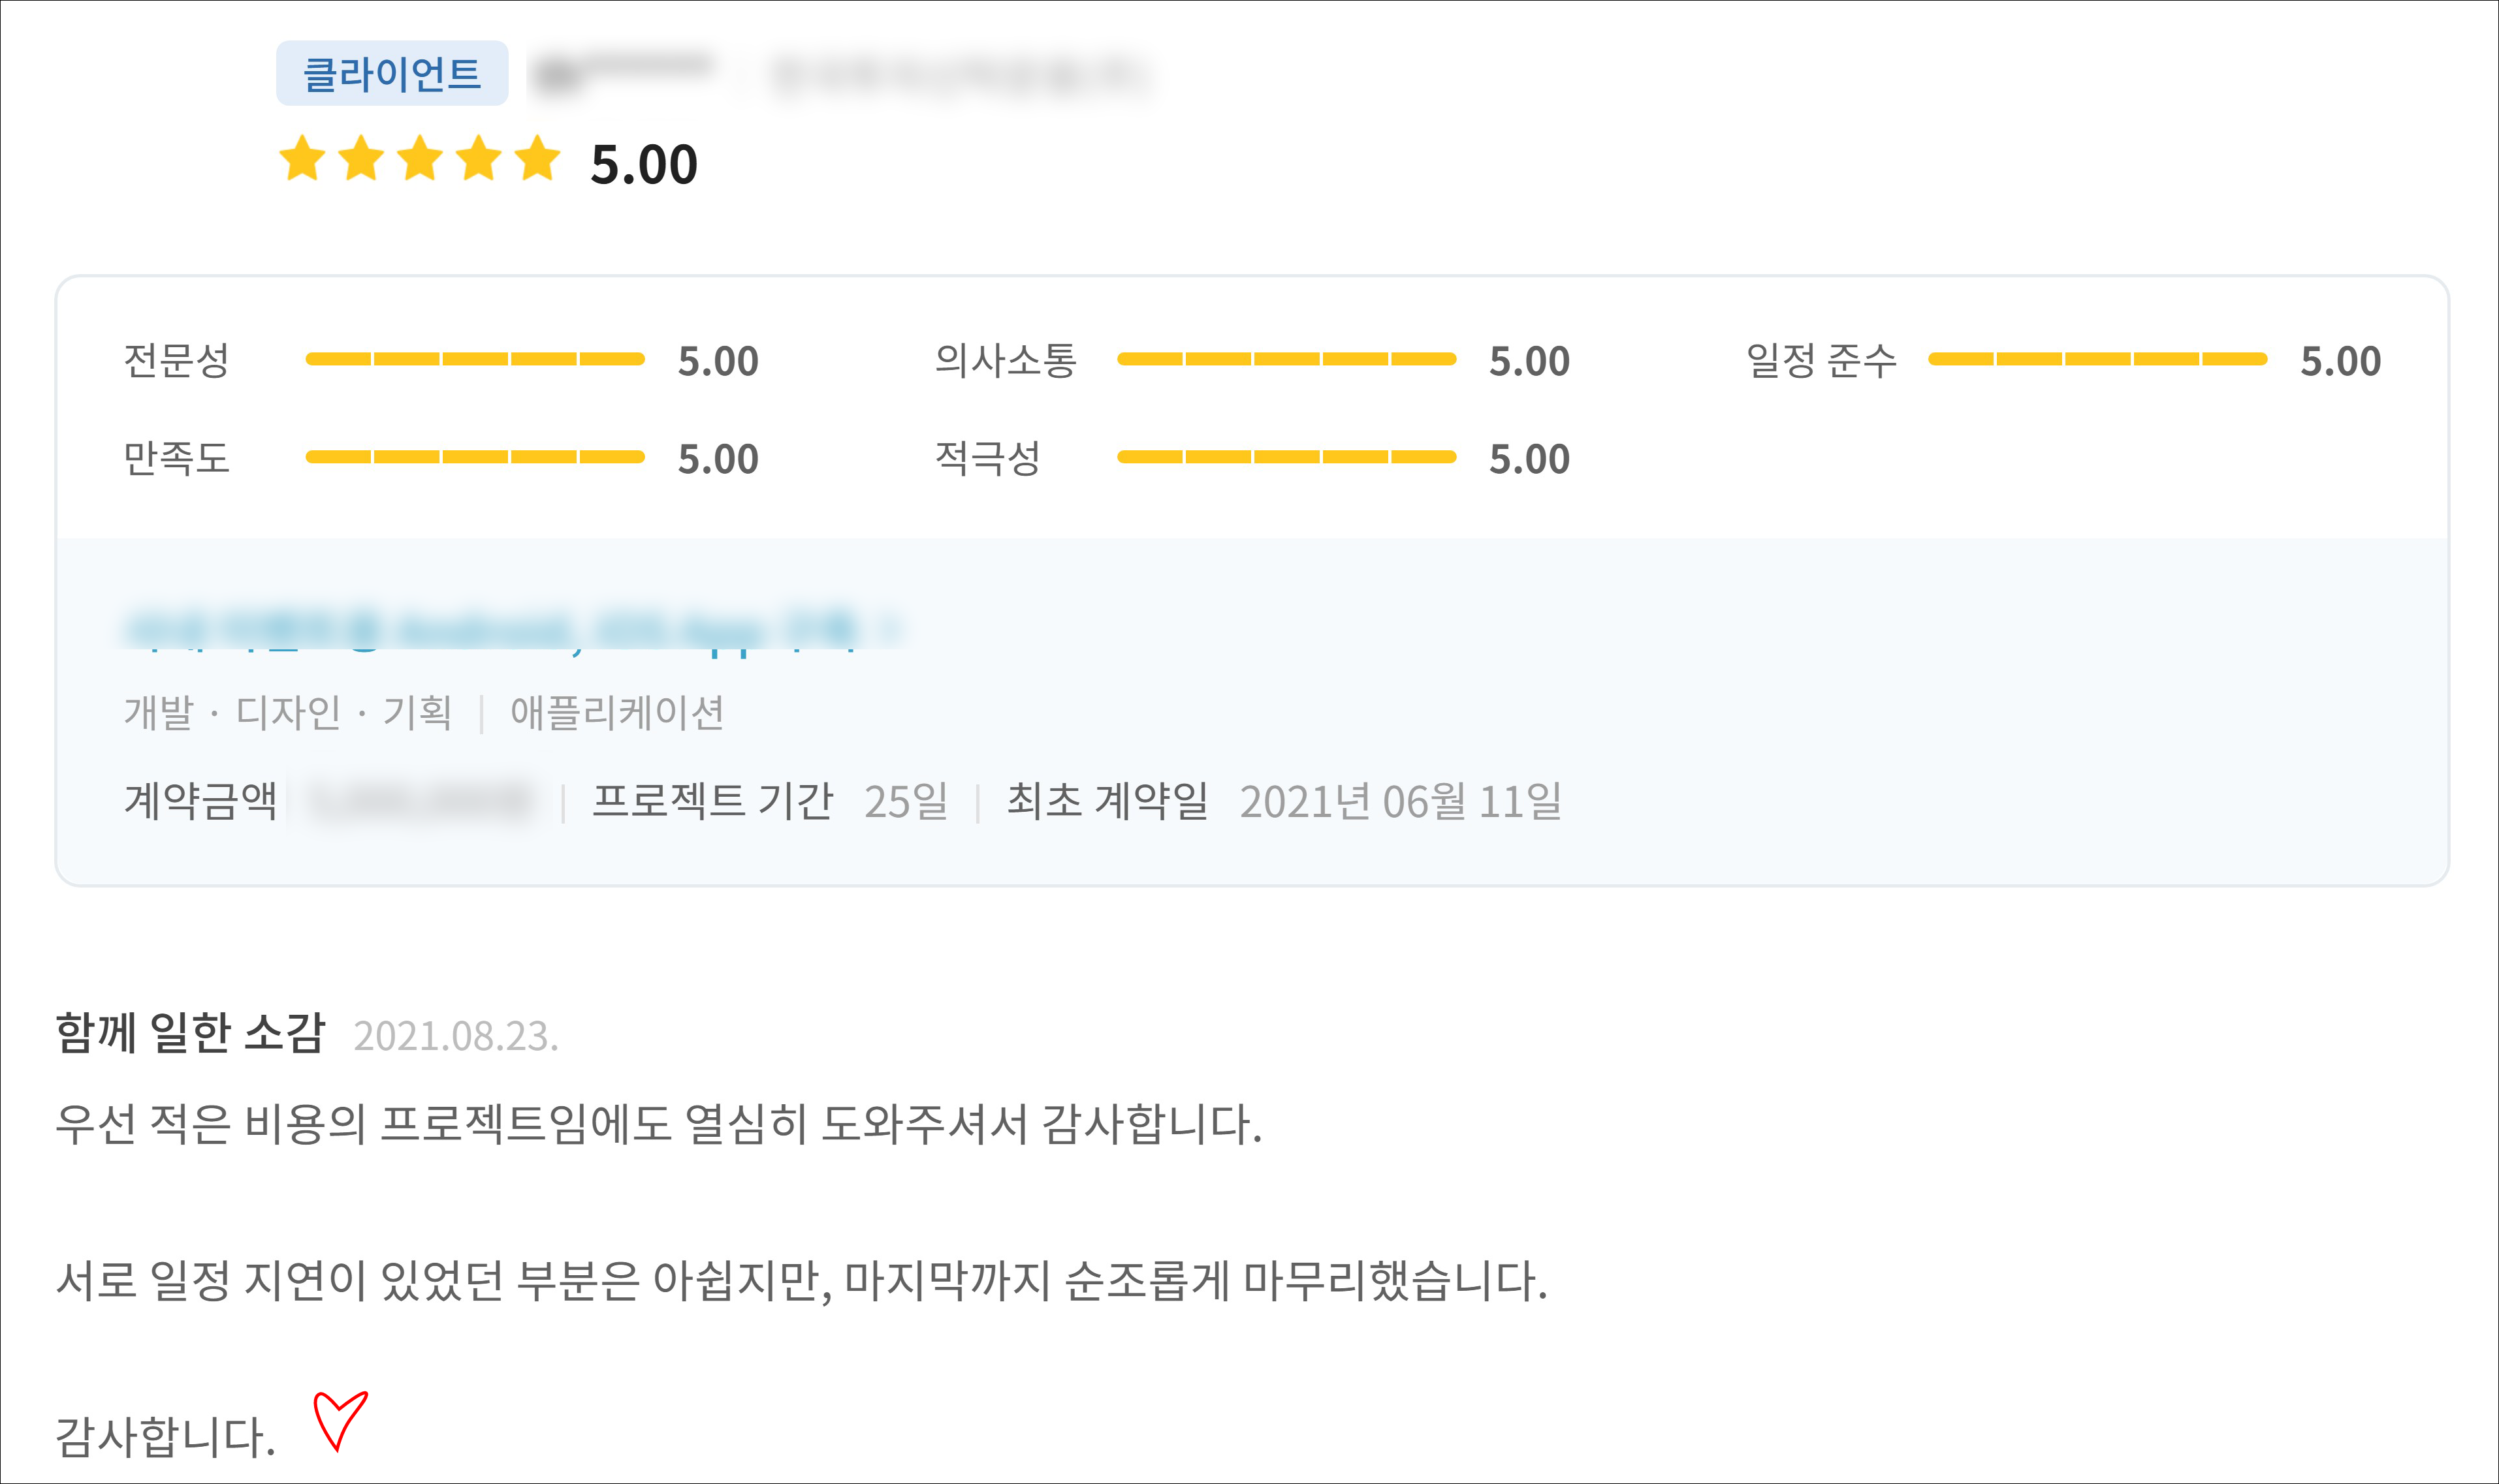Click the review date 2021.08.23.
Viewport: 2499px width, 1484px height.
[x=455, y=1036]
